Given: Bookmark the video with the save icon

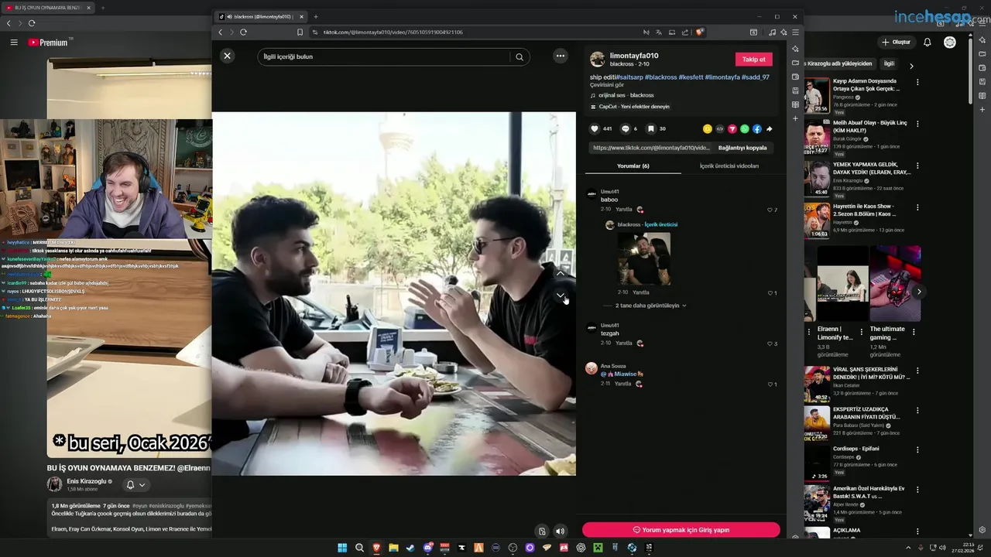Looking at the screenshot, I should click(x=651, y=129).
